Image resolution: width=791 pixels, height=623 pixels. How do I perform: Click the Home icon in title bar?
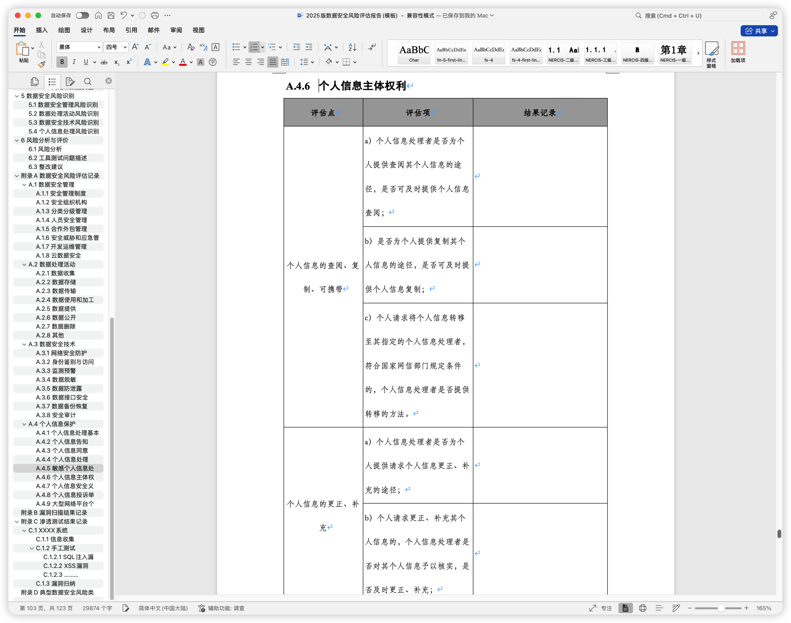pyautogui.click(x=99, y=15)
